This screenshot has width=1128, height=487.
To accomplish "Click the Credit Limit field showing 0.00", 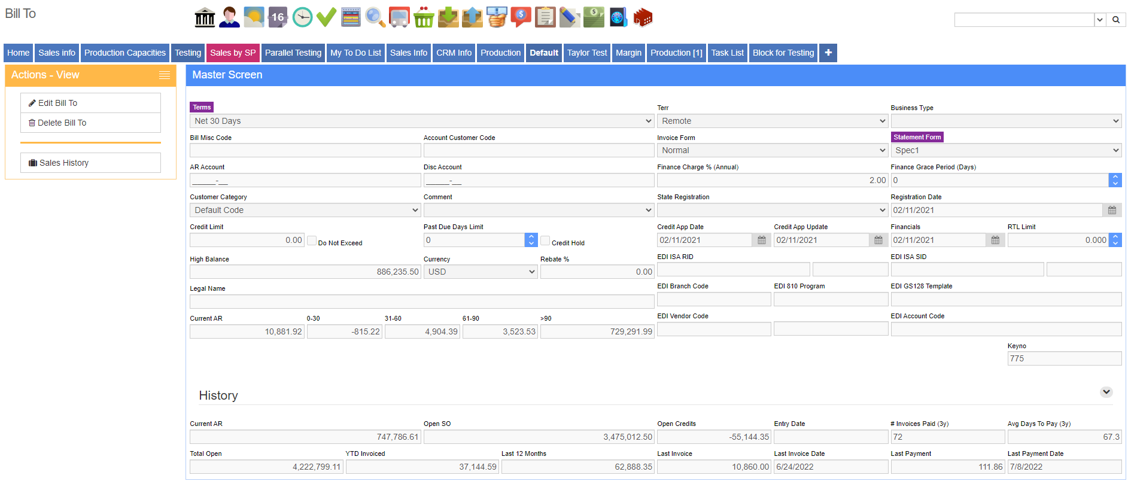I will [x=247, y=240].
